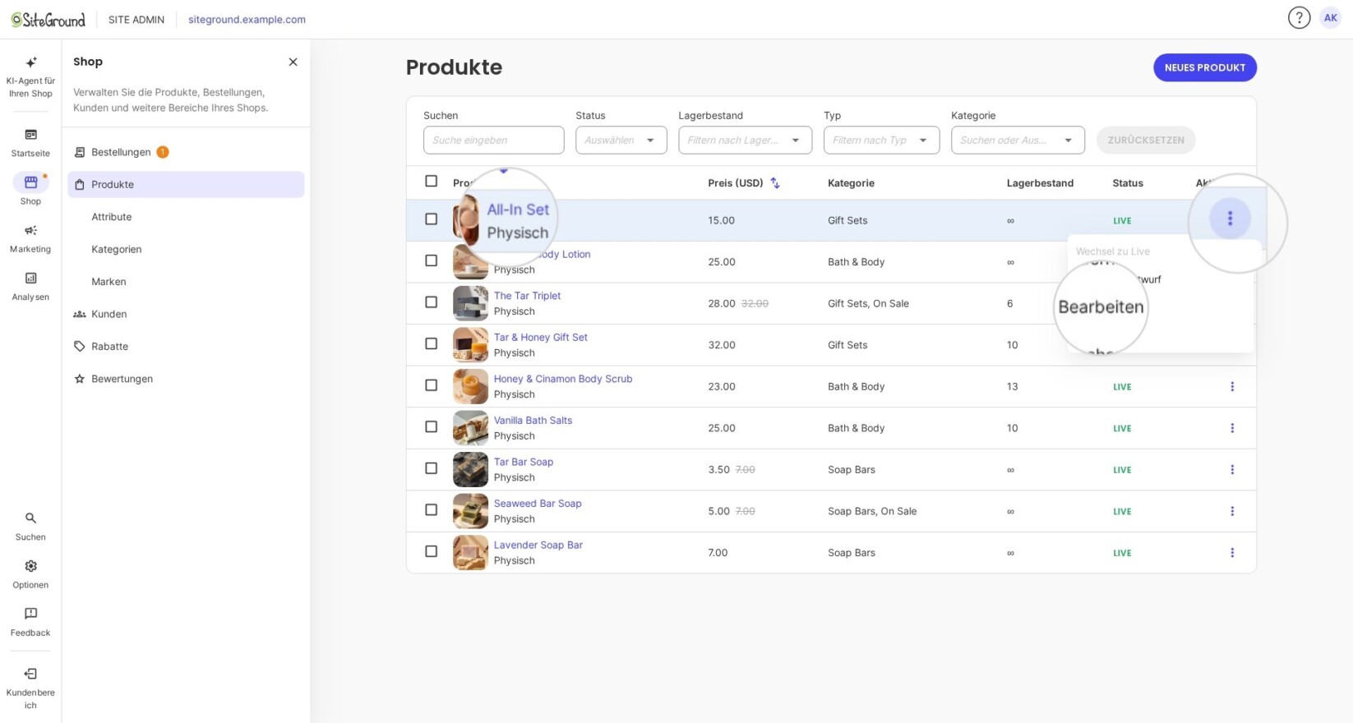Click SITE ADMIN label in header
Image resolution: width=1353 pixels, height=723 pixels.
point(136,20)
